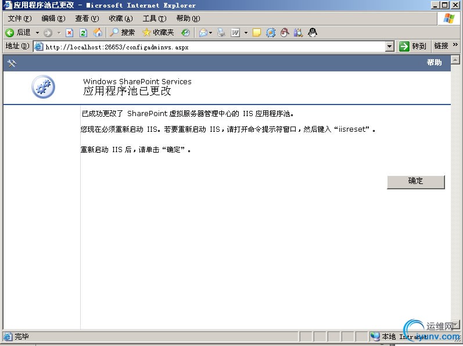The height and width of the screenshot is (346, 463).
Task: Open the 帮助(H) menu
Action: coord(188,19)
